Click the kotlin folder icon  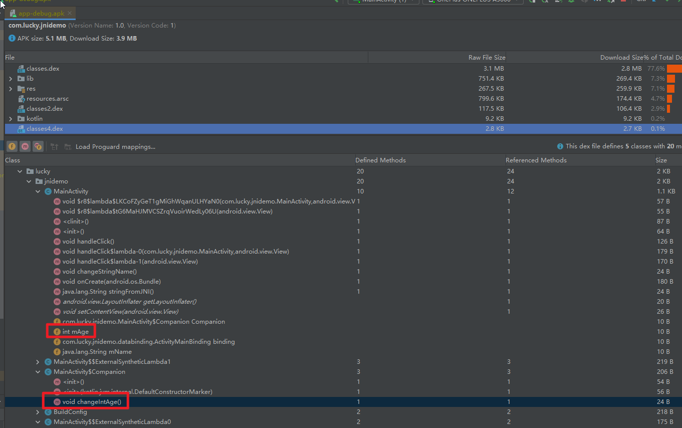click(x=21, y=119)
